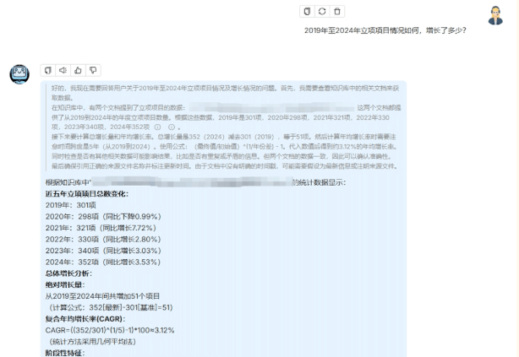The width and height of the screenshot is (519, 357).
Task: Delete the user question with trash icon
Action: click(337, 11)
